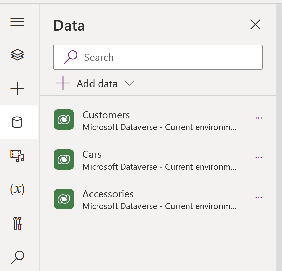The image size is (282, 271).
Task: Select the Data cylinder icon in sidebar
Action: click(17, 122)
